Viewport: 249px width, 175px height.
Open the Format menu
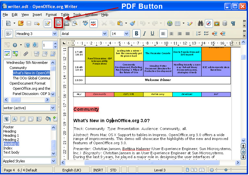[51, 15]
